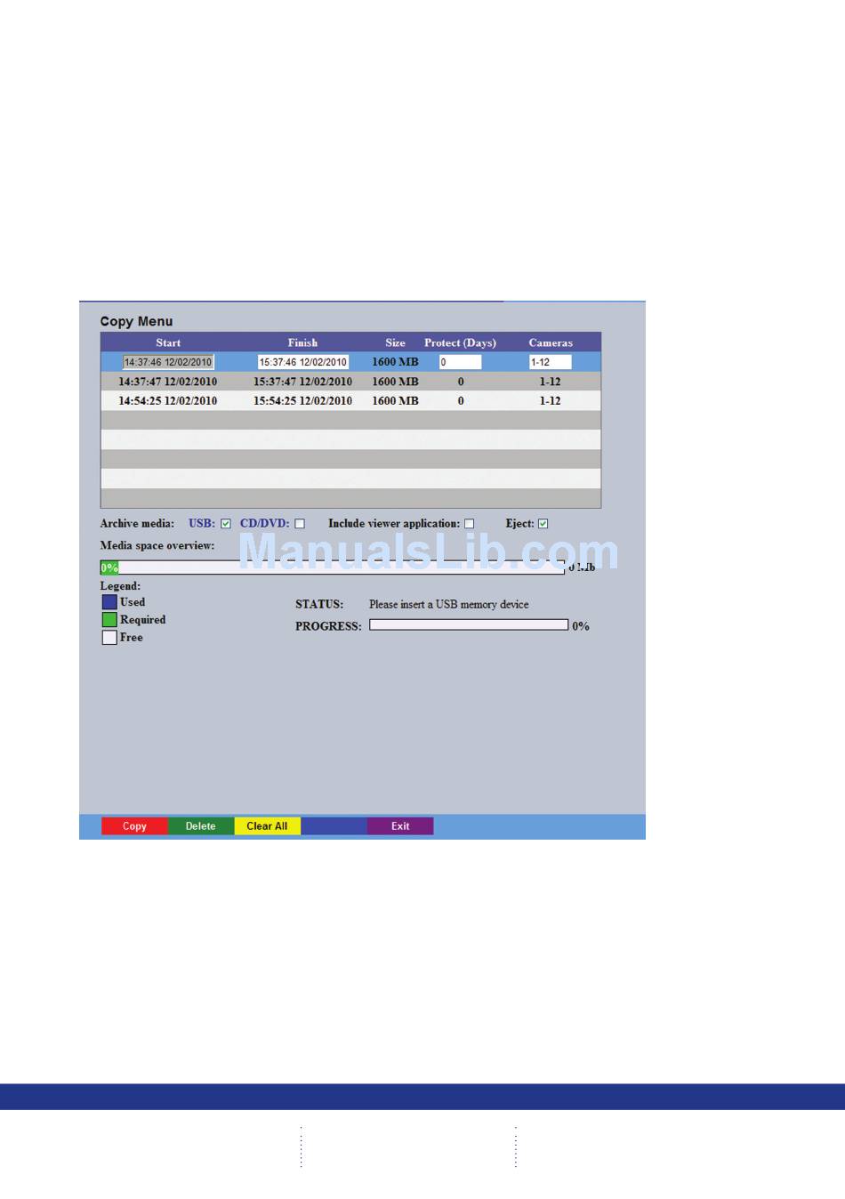Uncheck the Eject checkbox
The width and height of the screenshot is (845, 1199).
pos(543,524)
